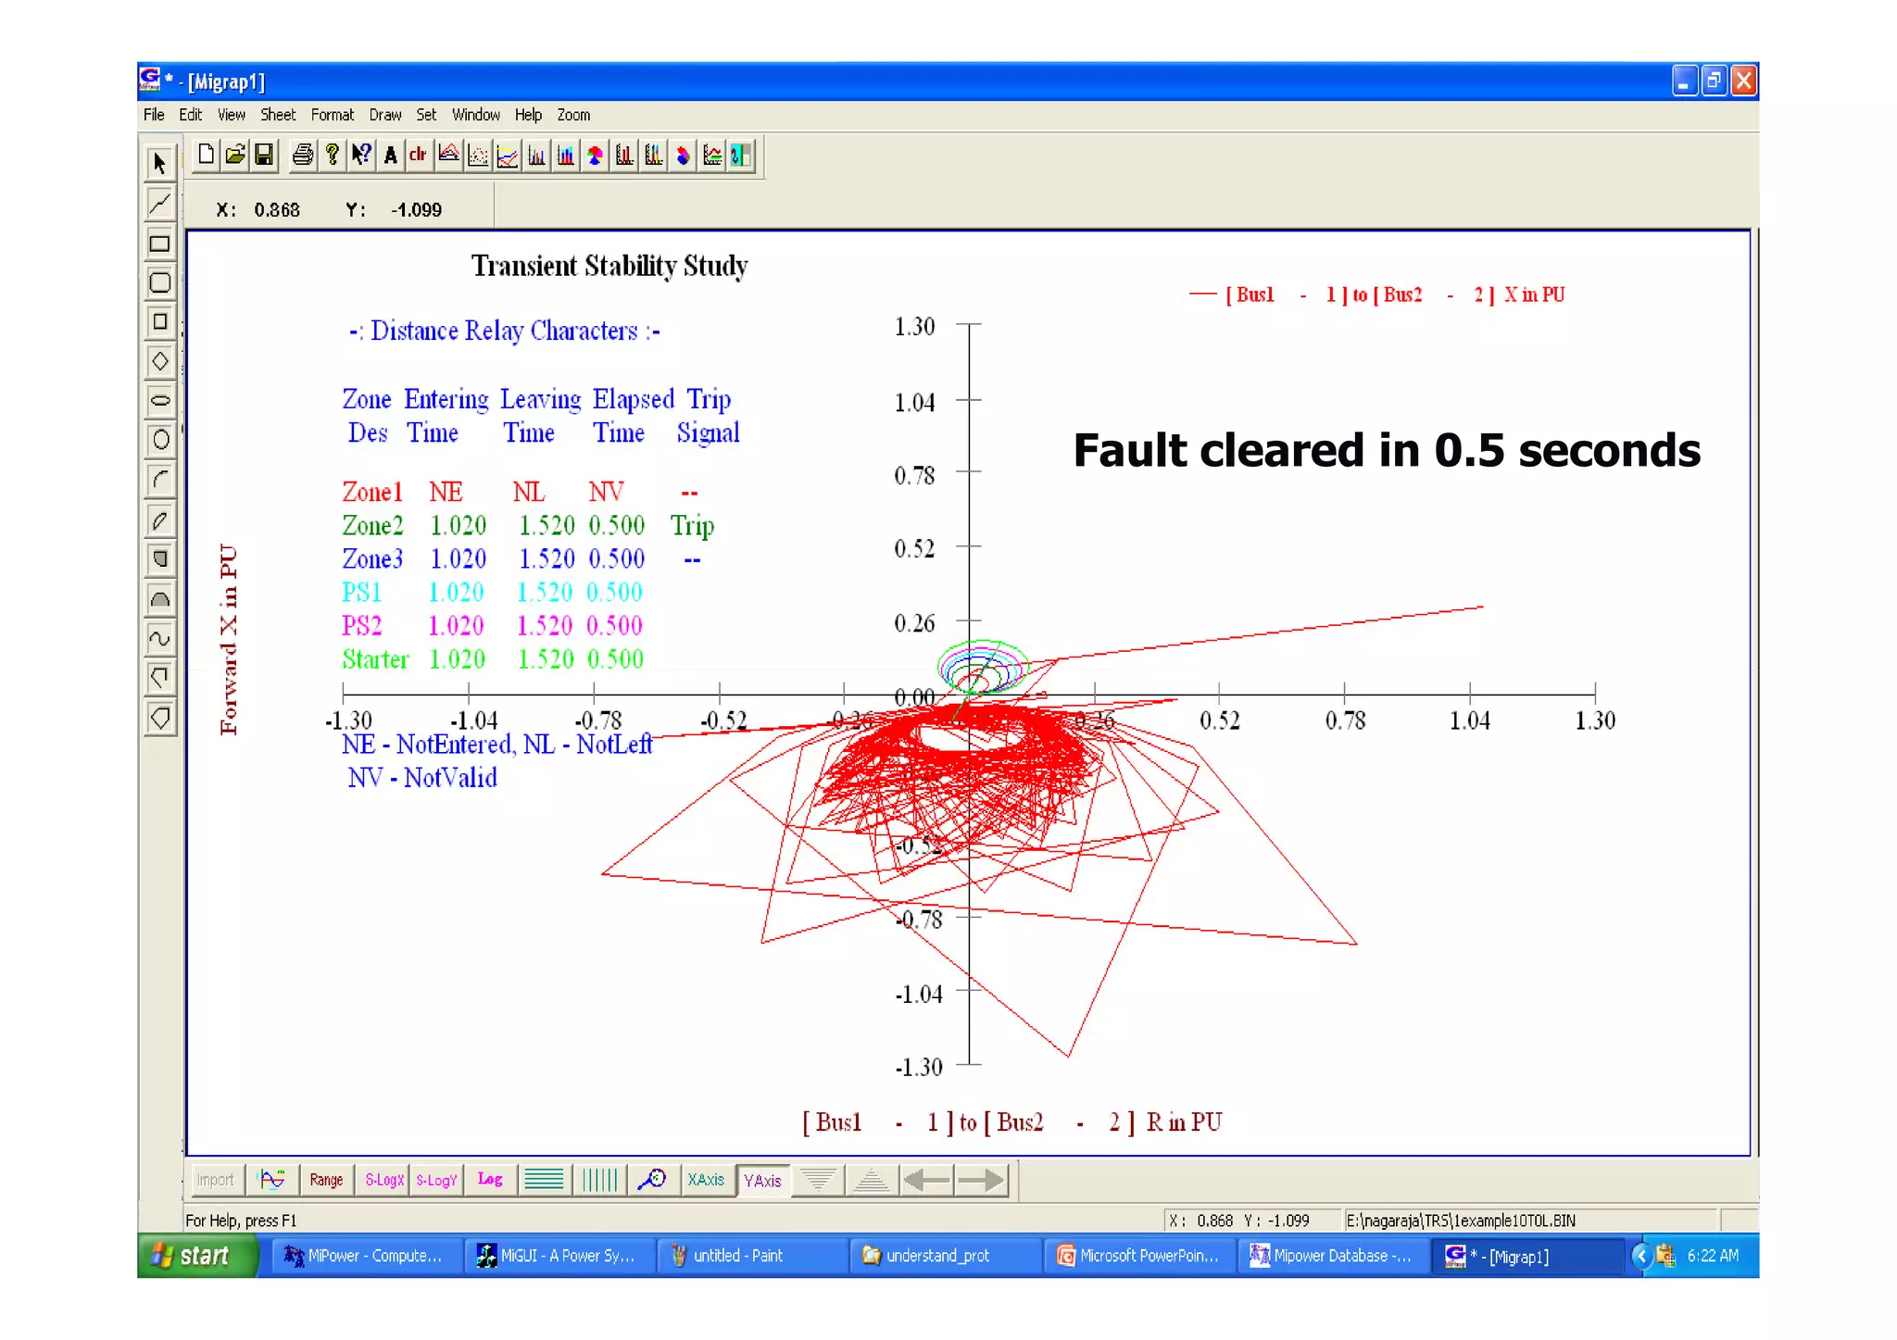Print the current graph
This screenshot has height=1340, width=1897.
[303, 155]
